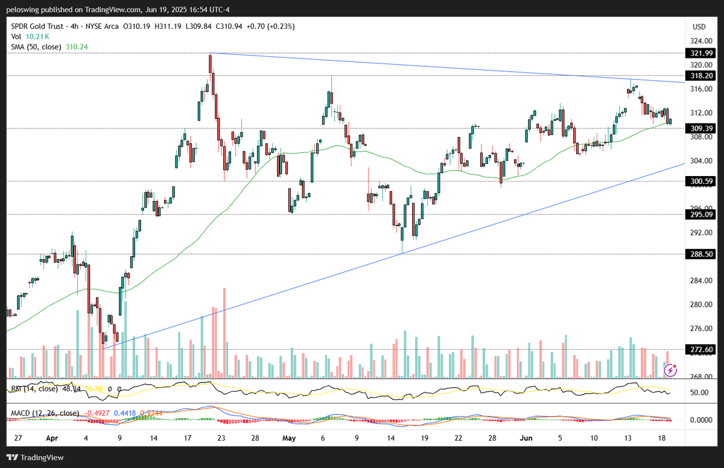The height and width of the screenshot is (468, 724).
Task: Click the 300.59 price level label
Action: [700, 181]
